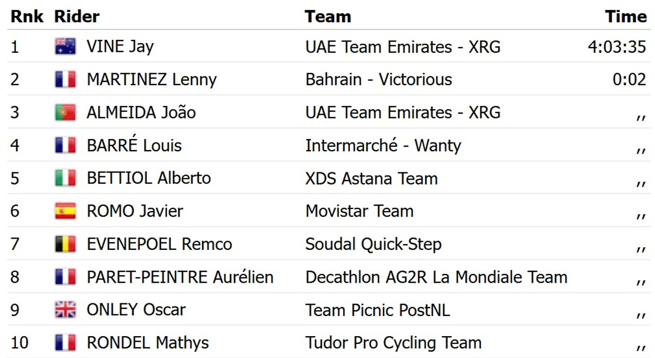Open rider VINE Jay's profile
This screenshot has width=655, height=358.
coord(120,46)
